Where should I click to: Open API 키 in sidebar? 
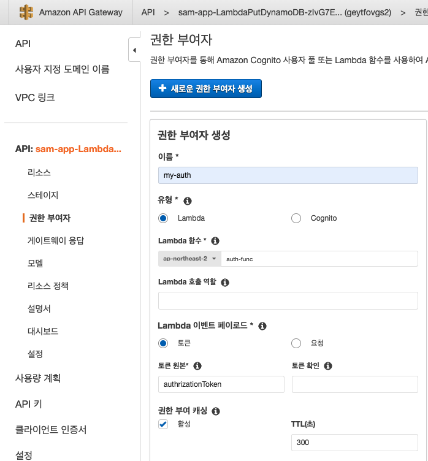click(x=29, y=403)
